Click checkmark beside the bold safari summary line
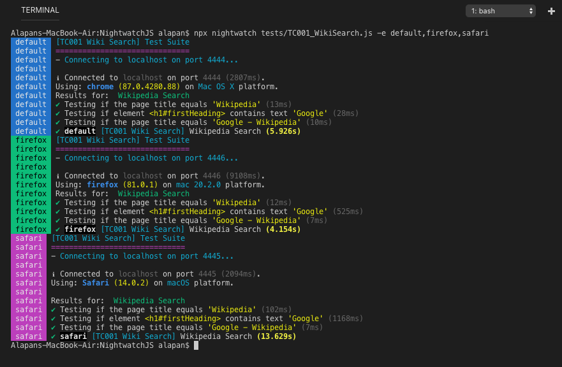 [x=54, y=336]
